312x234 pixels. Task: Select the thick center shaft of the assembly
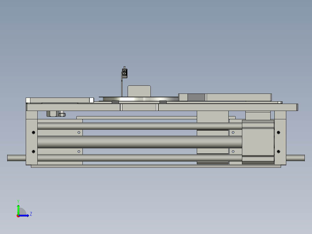[140, 142]
